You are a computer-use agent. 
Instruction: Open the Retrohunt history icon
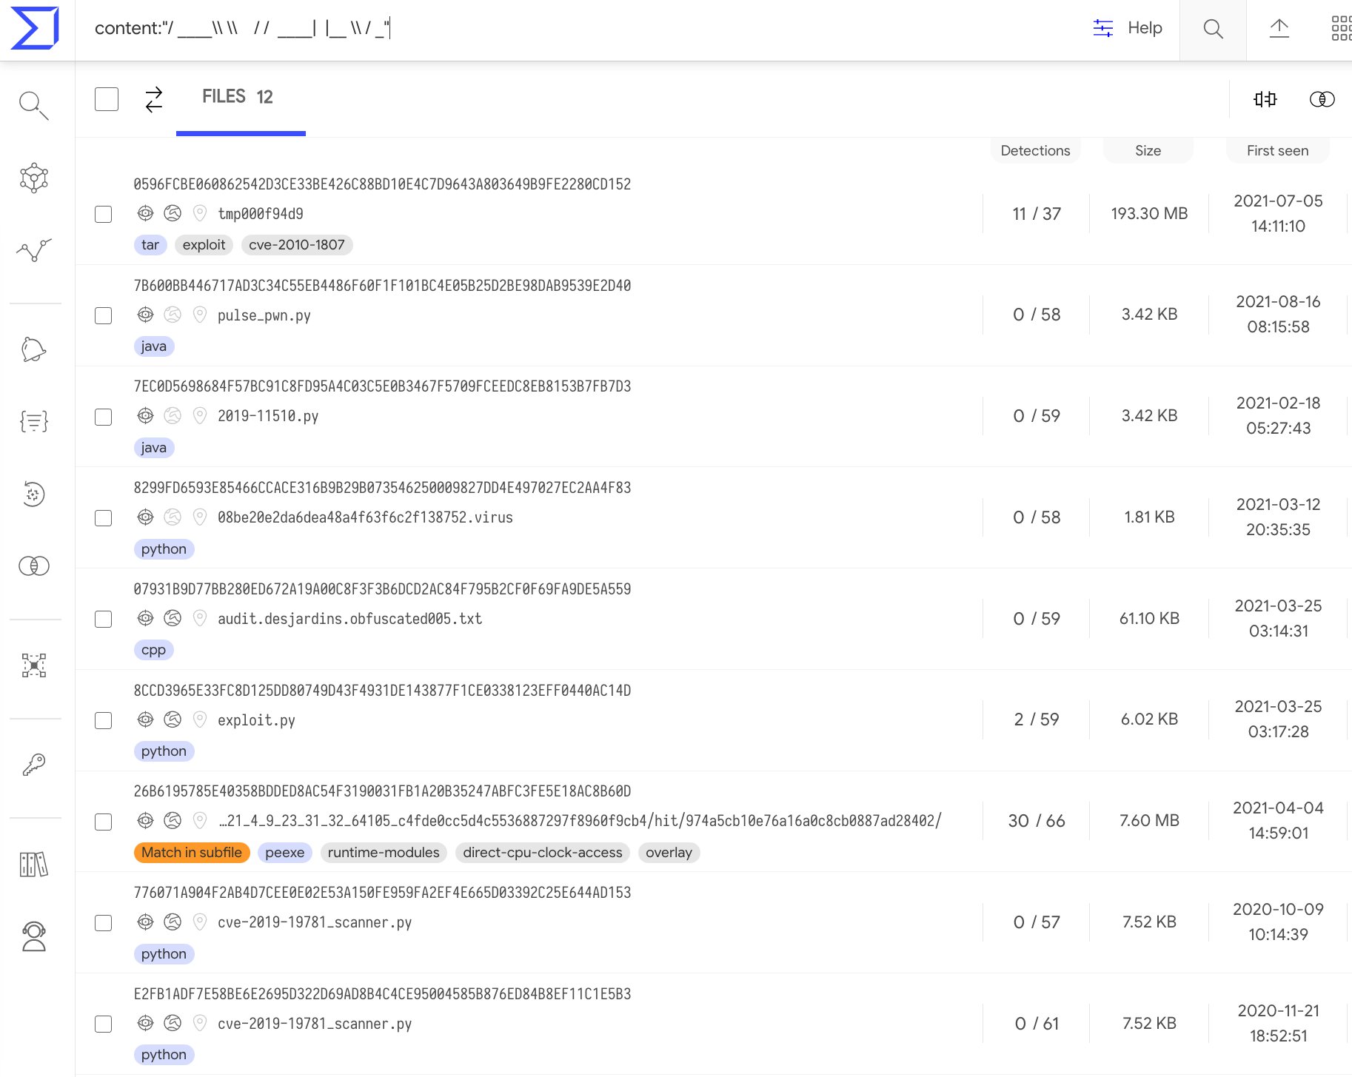click(x=33, y=494)
